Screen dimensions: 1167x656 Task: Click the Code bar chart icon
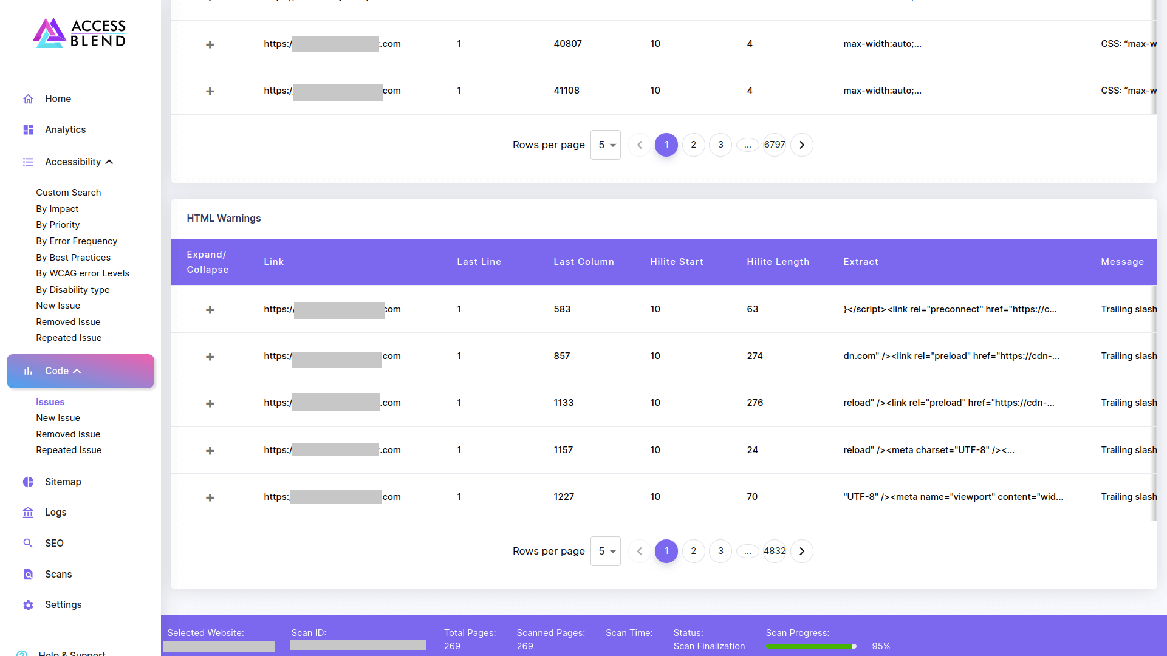(28, 371)
